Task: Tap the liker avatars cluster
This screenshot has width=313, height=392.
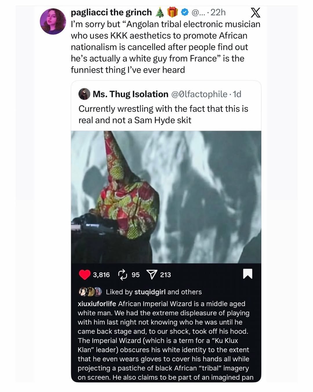Action: (x=90, y=292)
